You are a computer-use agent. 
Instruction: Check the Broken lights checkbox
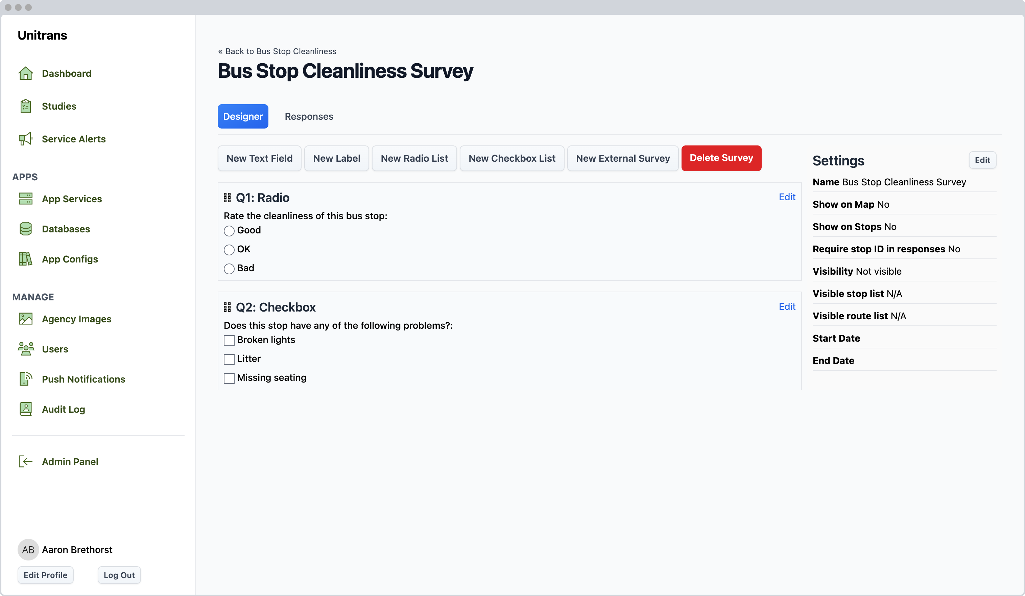[229, 340]
